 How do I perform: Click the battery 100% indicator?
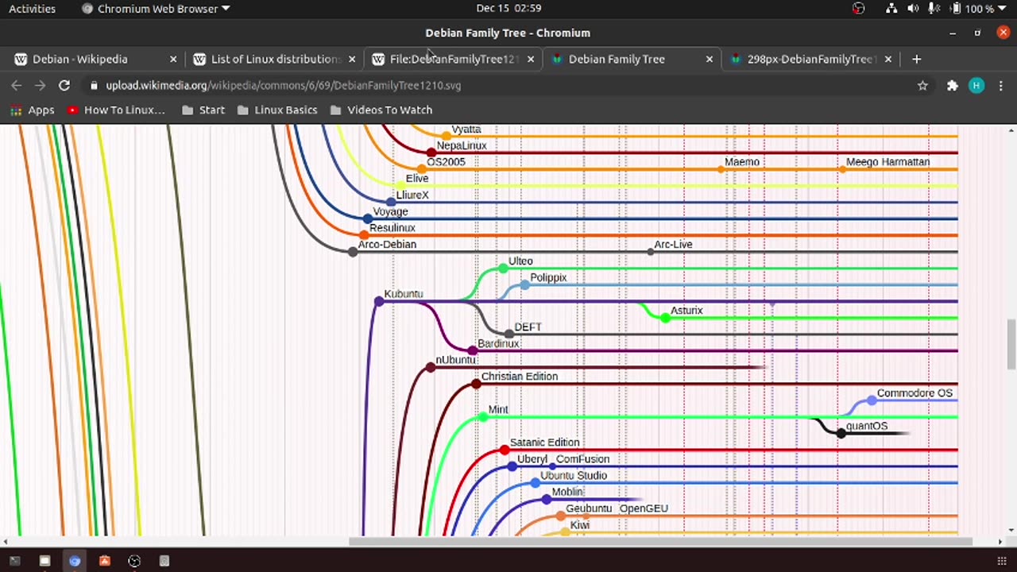(x=973, y=9)
